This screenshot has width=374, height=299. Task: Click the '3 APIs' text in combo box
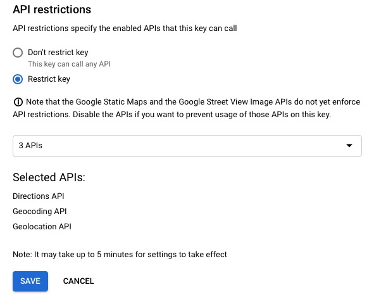click(x=30, y=146)
